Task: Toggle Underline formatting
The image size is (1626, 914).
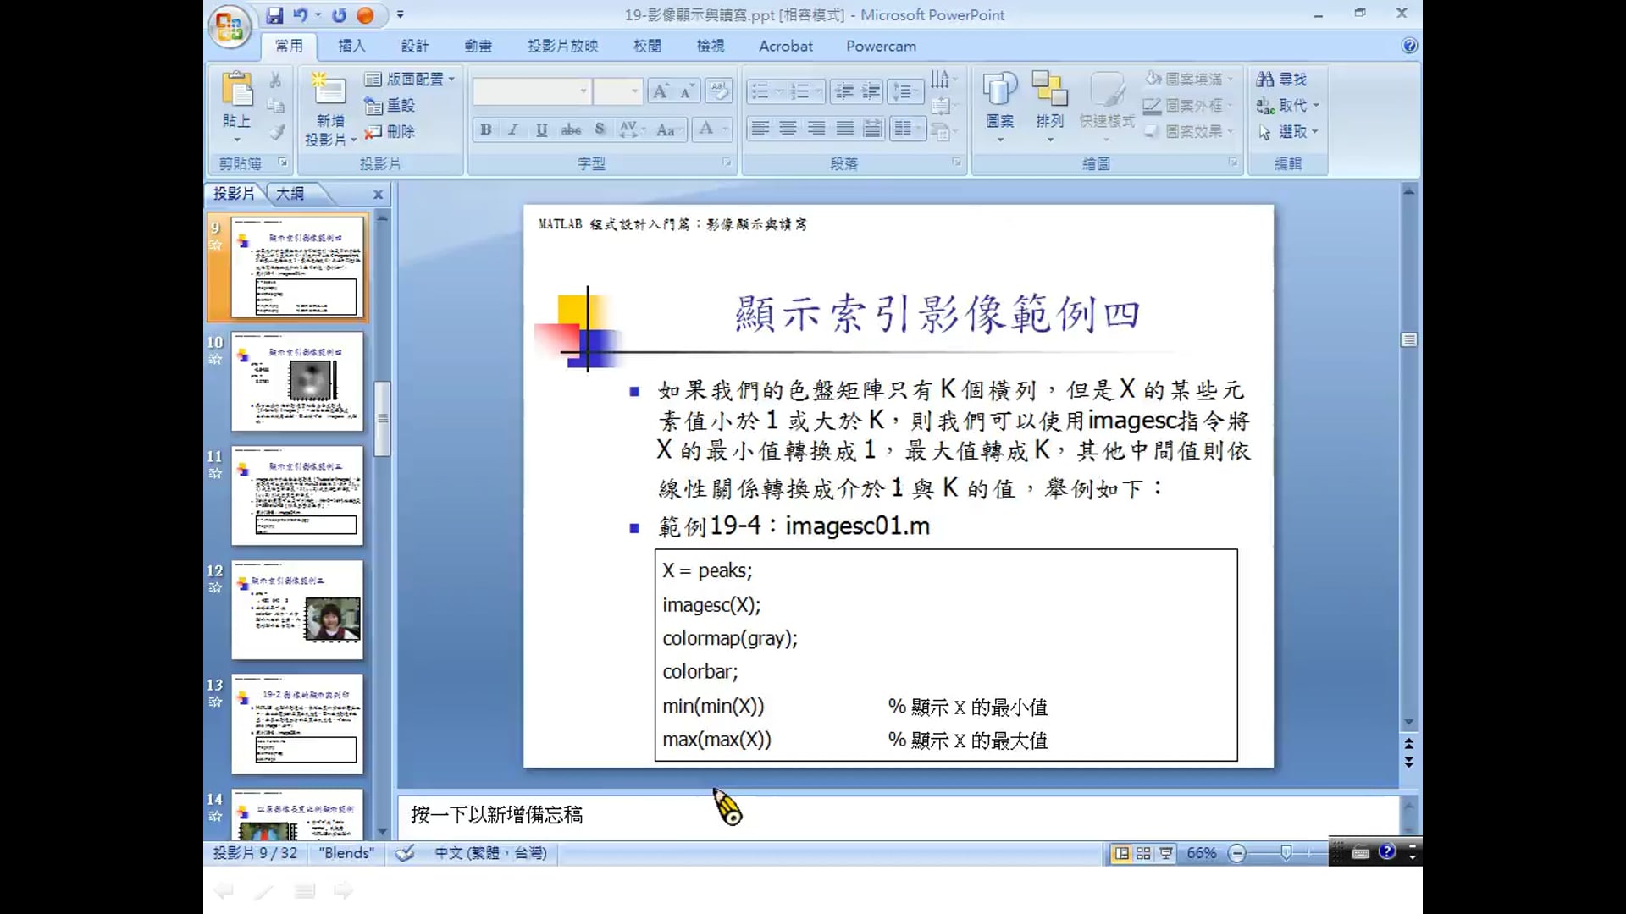Action: pos(540,129)
